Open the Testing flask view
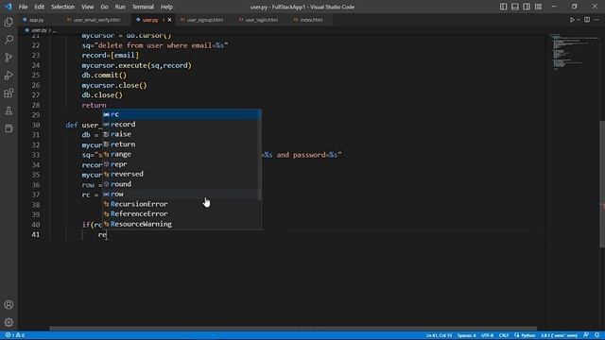The width and height of the screenshot is (605, 340). pos(9,111)
